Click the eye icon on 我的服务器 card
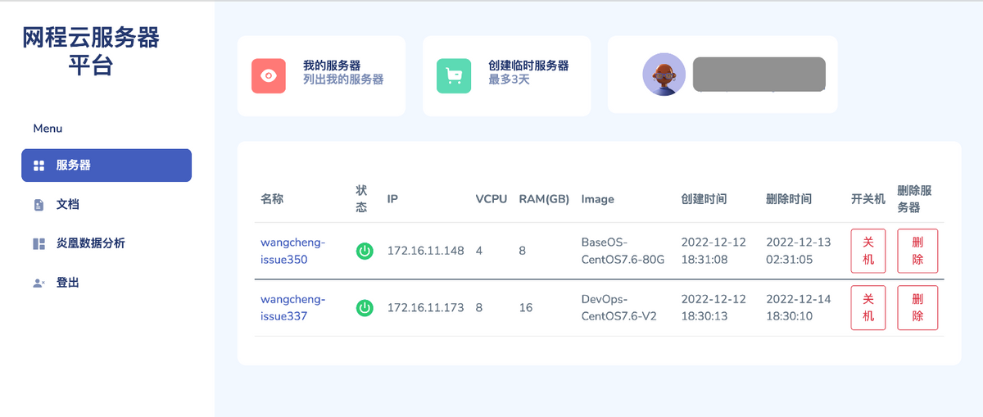This screenshot has width=983, height=417. pos(269,76)
